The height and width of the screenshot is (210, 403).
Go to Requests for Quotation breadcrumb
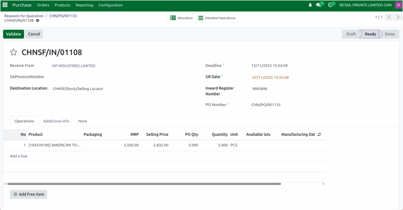pos(24,16)
